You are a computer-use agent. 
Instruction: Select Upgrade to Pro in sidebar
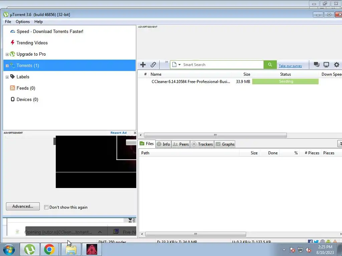[x=31, y=54]
